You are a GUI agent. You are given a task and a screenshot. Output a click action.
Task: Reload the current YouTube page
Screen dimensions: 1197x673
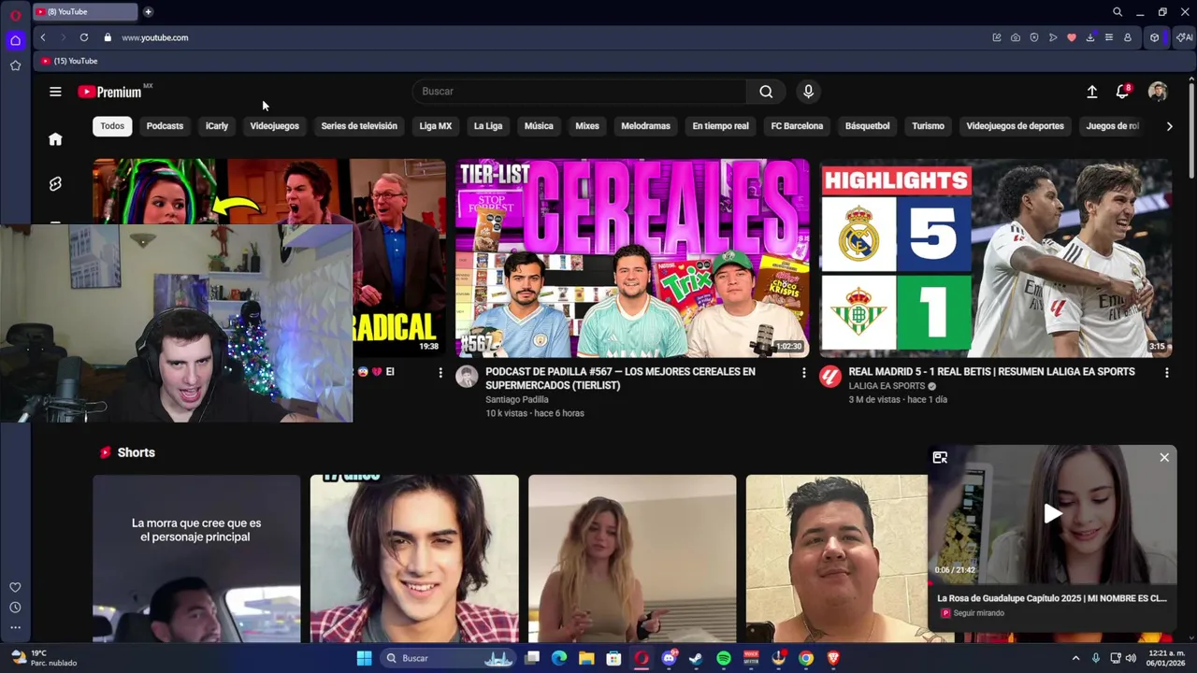(x=84, y=37)
